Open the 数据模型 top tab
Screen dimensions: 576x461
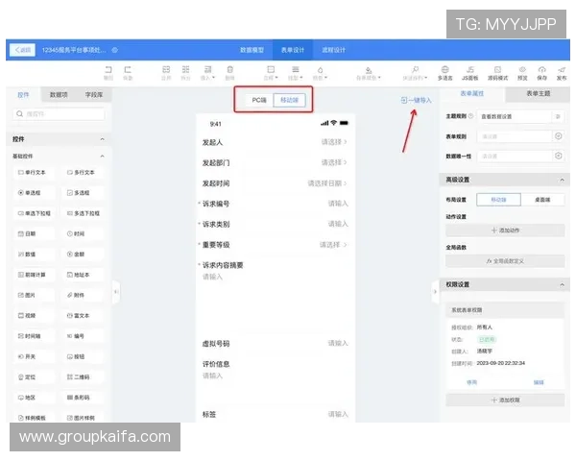252,50
